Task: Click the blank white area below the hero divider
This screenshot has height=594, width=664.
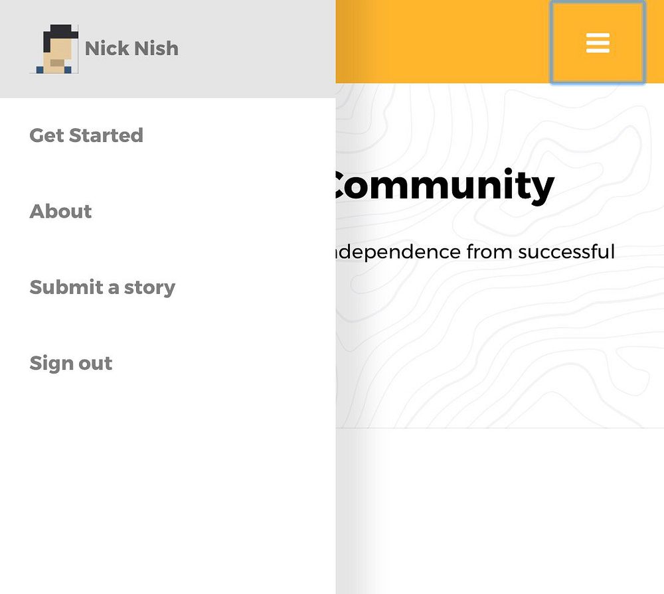Action: tap(498, 511)
